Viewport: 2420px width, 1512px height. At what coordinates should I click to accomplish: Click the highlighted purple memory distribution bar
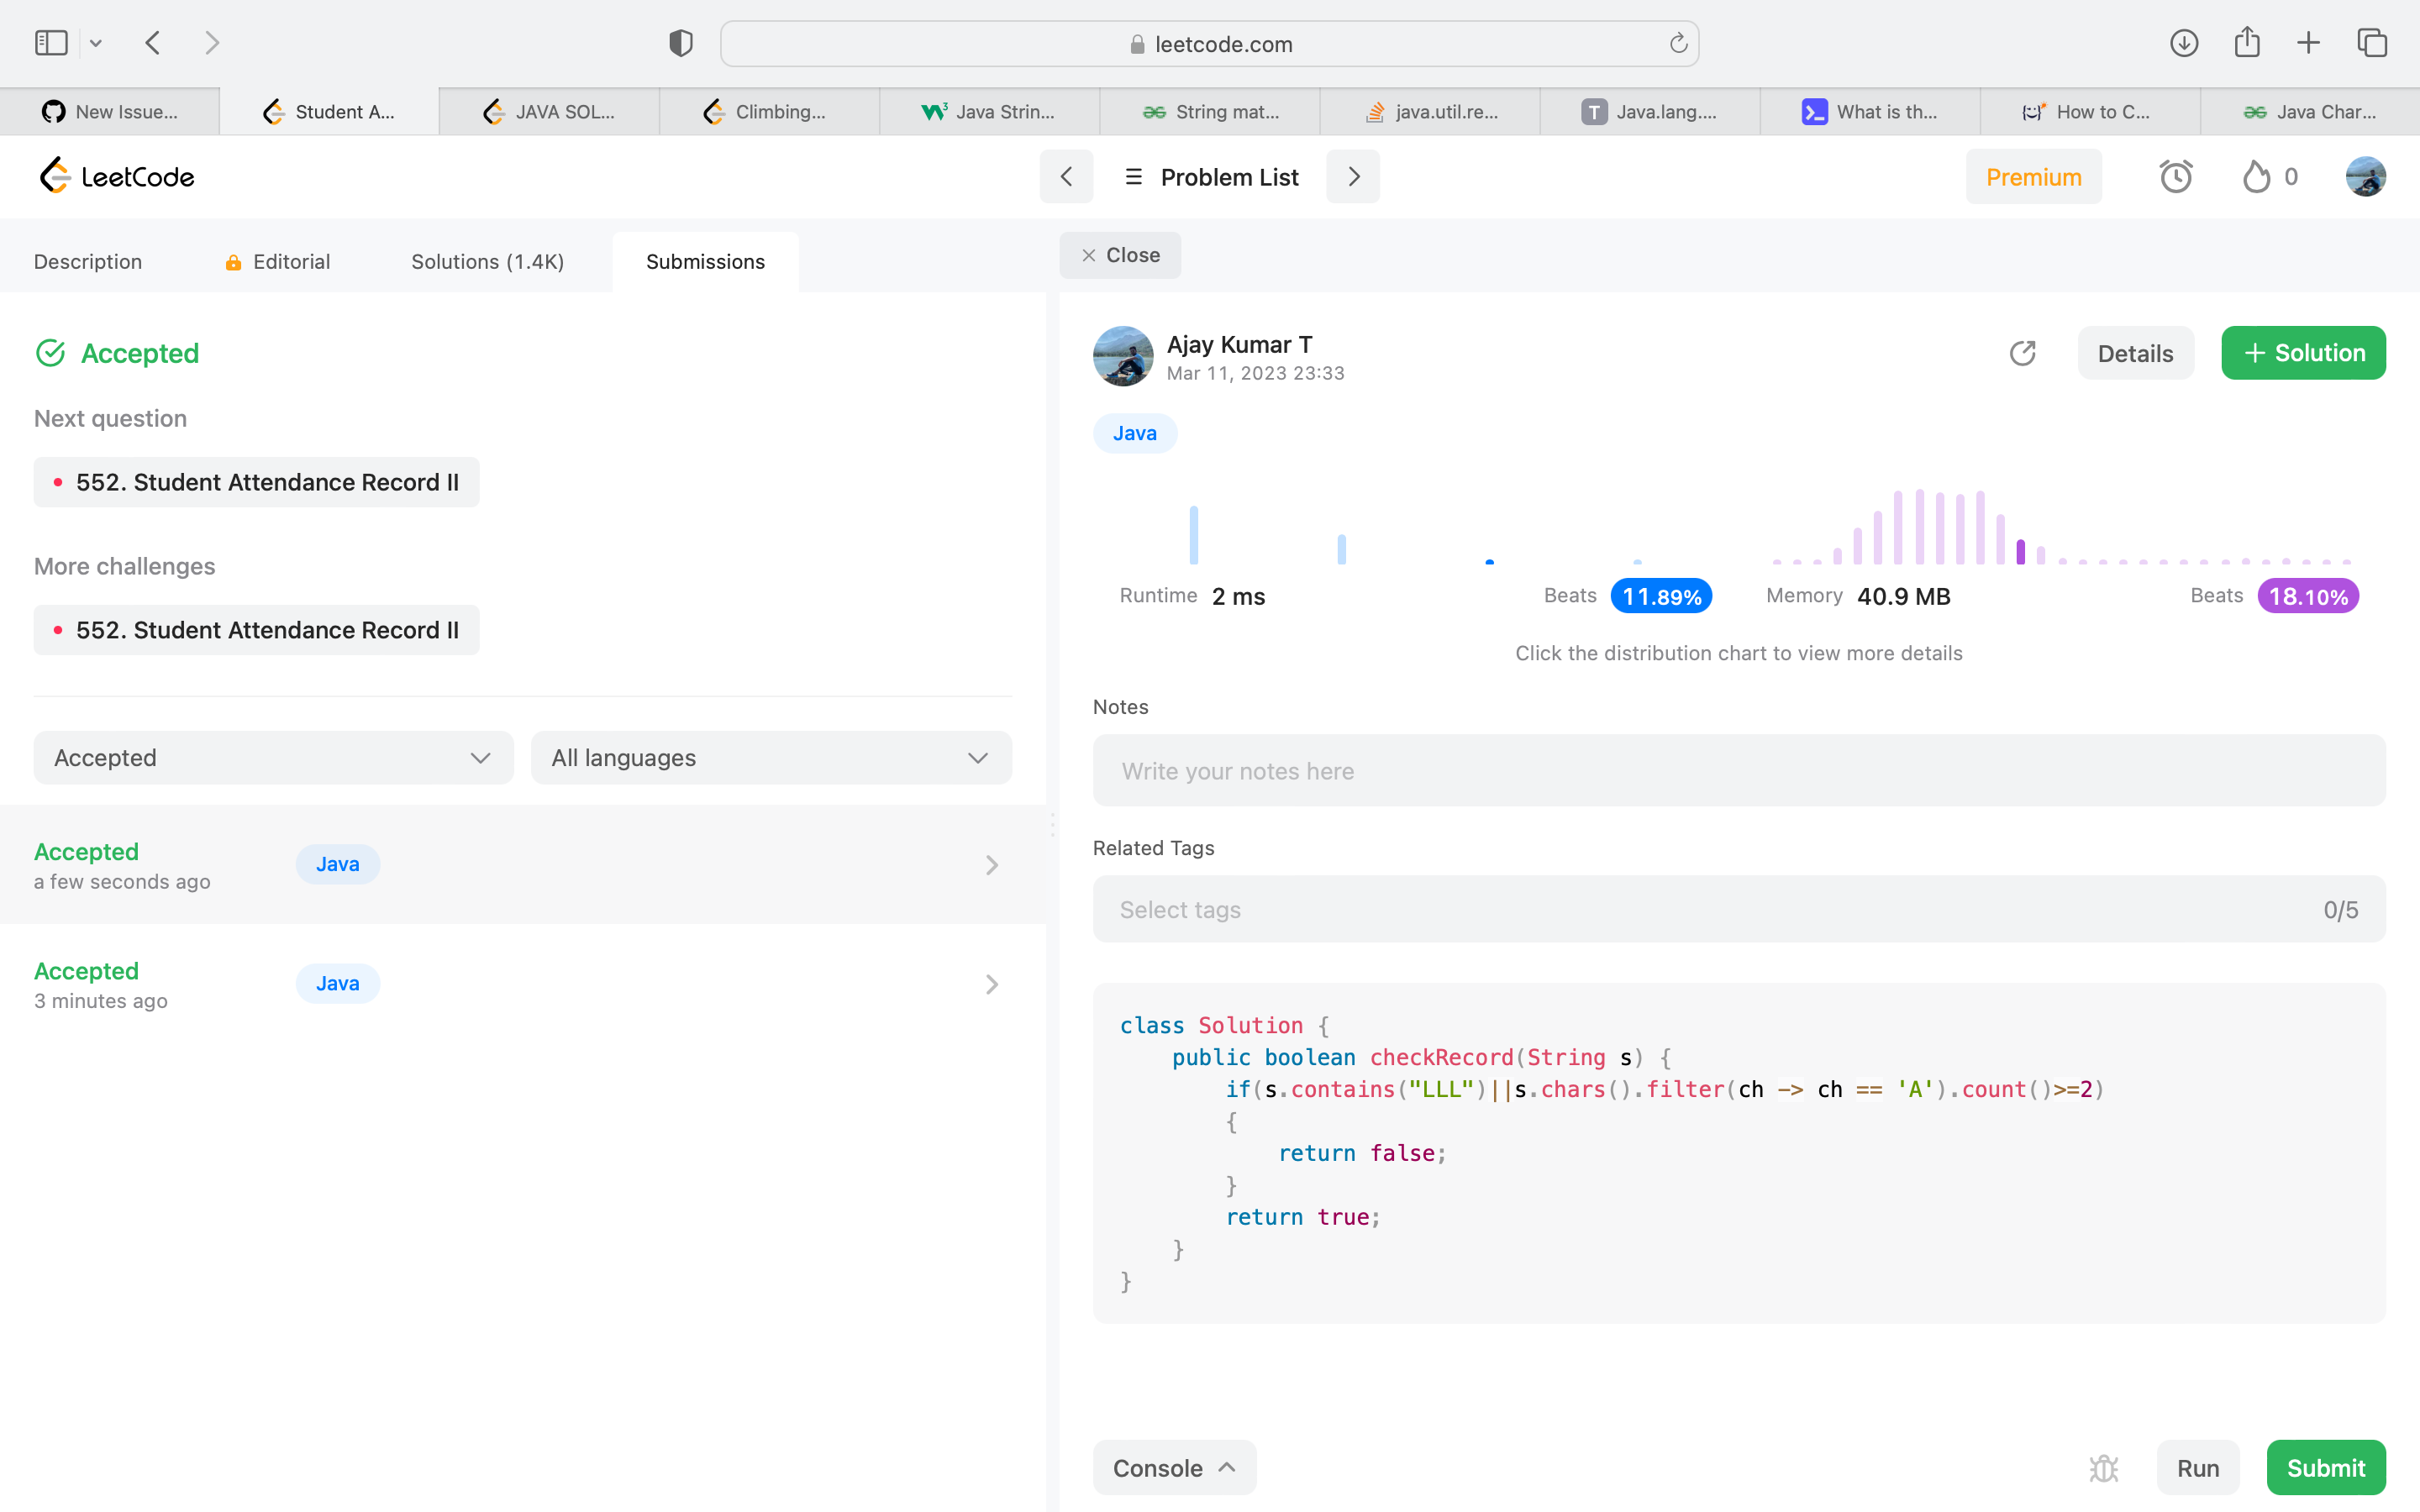click(x=2020, y=551)
